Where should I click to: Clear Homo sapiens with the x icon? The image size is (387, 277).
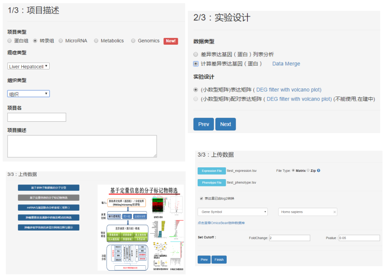coord(335,212)
